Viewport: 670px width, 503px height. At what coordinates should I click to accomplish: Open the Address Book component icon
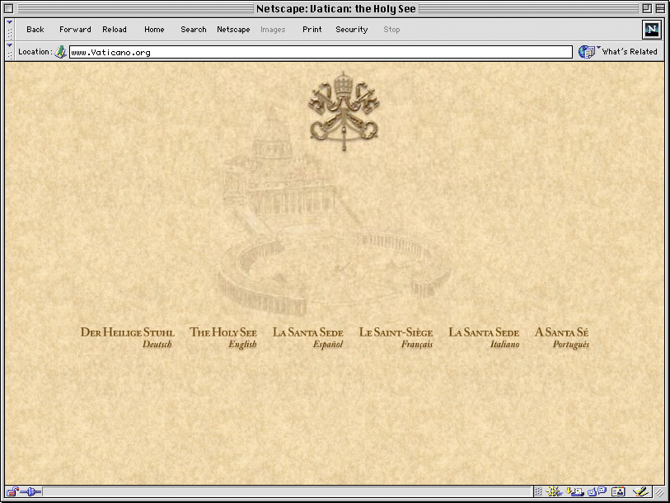pos(618,492)
